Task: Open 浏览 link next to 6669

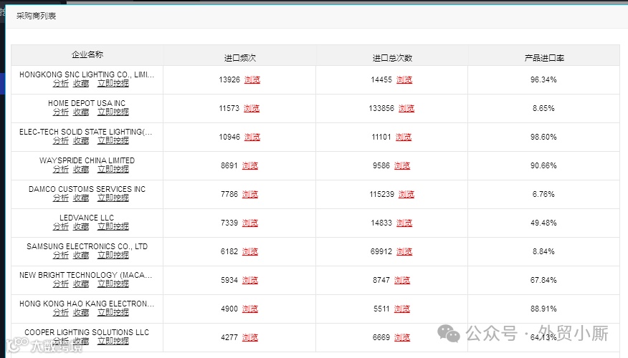Action: click(402, 338)
